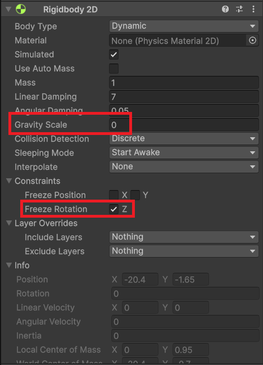Click the Layer Overrides heading text

pyautogui.click(x=46, y=223)
